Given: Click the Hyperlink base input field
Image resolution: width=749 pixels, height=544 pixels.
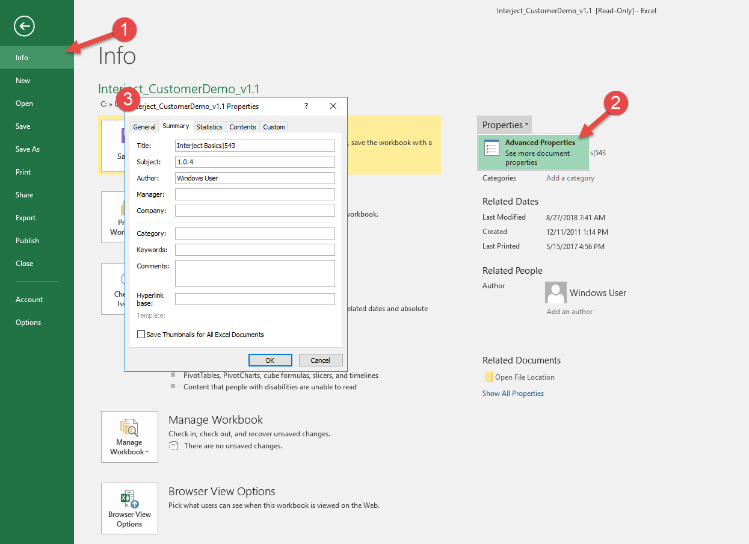Looking at the screenshot, I should point(255,299).
